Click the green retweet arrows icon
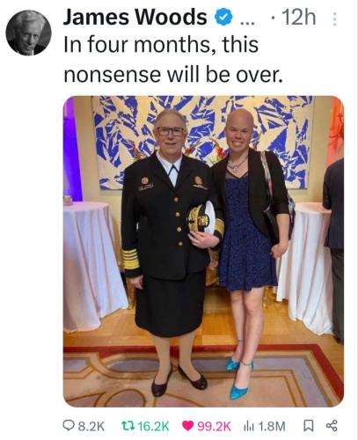 (x=128, y=425)
